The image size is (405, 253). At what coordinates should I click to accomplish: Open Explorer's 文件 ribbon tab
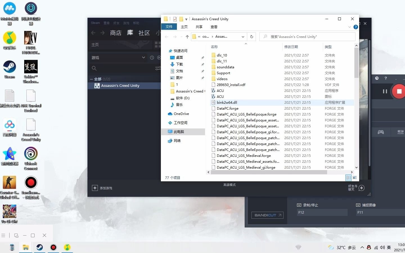(x=169, y=27)
